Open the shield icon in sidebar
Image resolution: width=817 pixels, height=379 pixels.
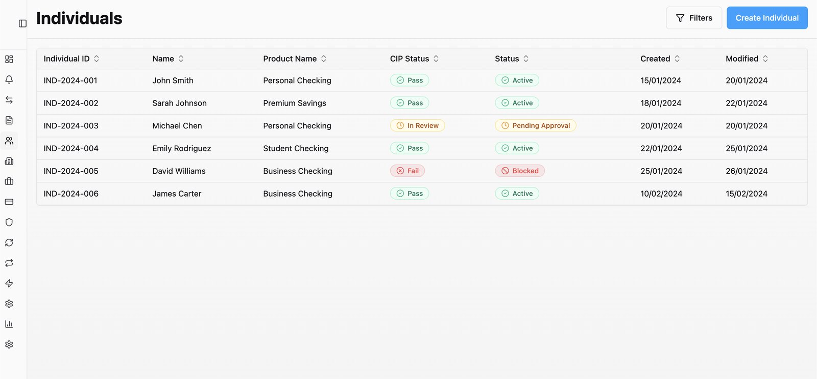click(x=9, y=222)
